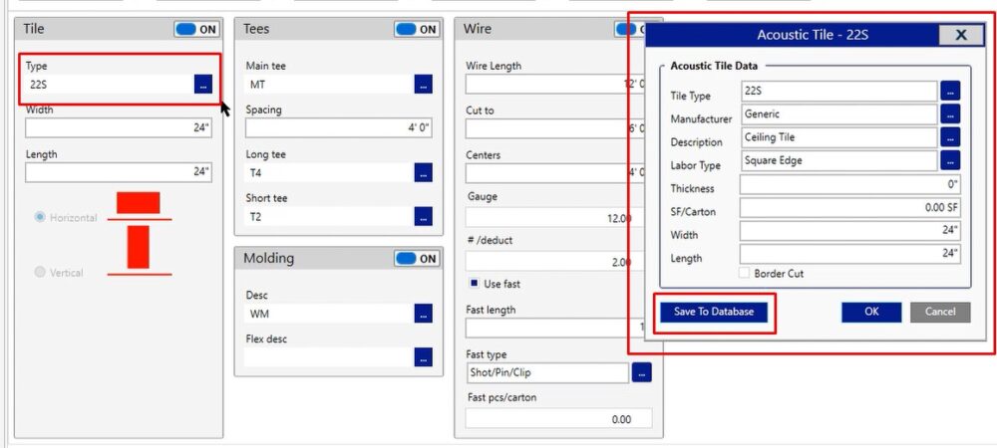Toggle the Tile ON switch

tap(196, 29)
